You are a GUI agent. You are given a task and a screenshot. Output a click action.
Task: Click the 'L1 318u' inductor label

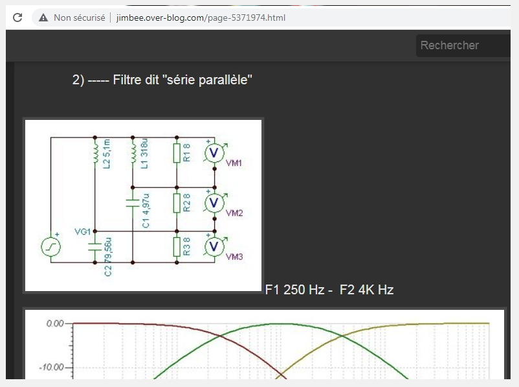(x=144, y=154)
